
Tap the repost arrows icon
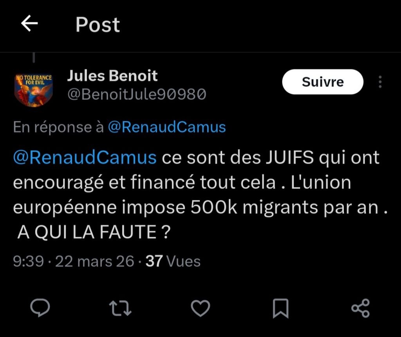pyautogui.click(x=120, y=308)
